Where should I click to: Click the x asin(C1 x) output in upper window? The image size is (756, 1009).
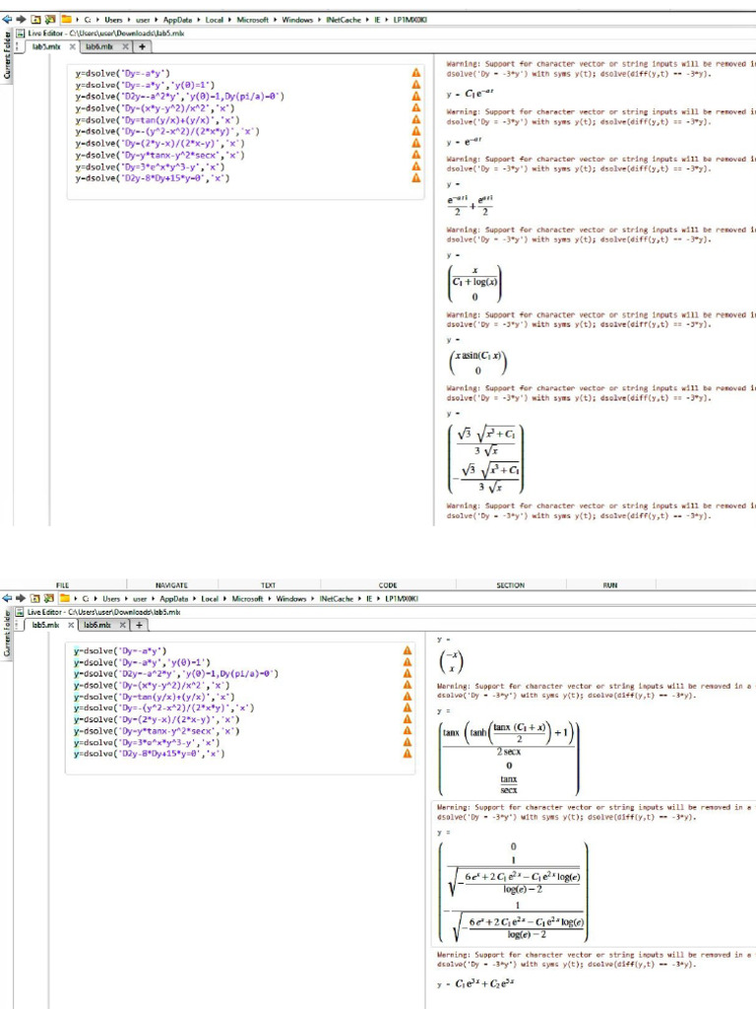477,363
